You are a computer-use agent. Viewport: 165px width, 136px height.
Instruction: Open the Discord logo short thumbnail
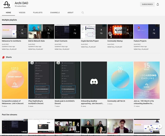click(x=94, y=80)
